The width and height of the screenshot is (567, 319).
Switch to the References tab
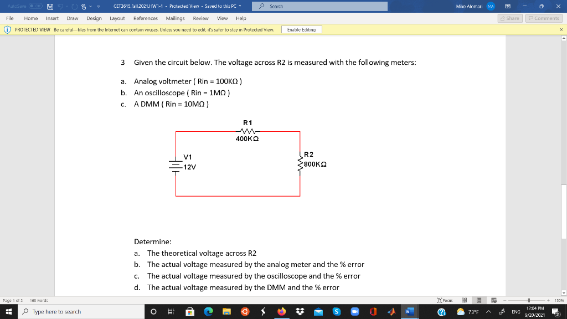(x=145, y=18)
